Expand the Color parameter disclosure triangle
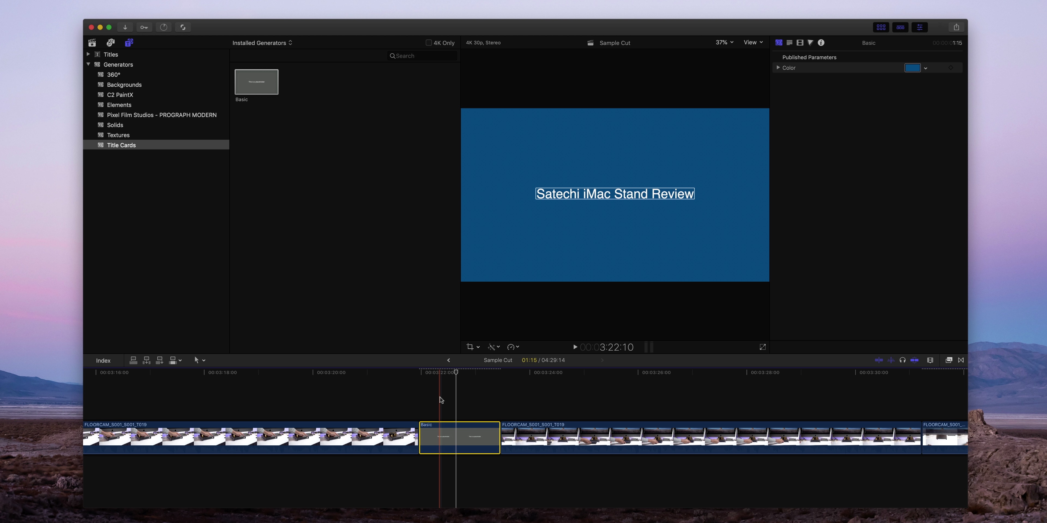The image size is (1047, 523). coord(778,67)
